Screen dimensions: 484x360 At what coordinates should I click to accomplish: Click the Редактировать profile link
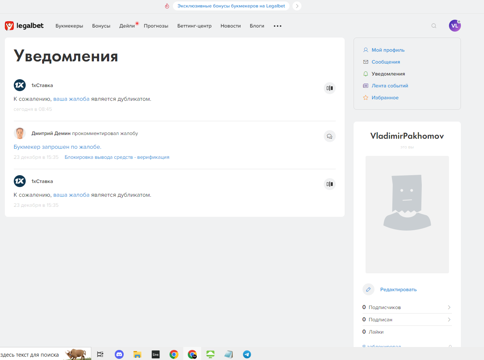(398, 289)
